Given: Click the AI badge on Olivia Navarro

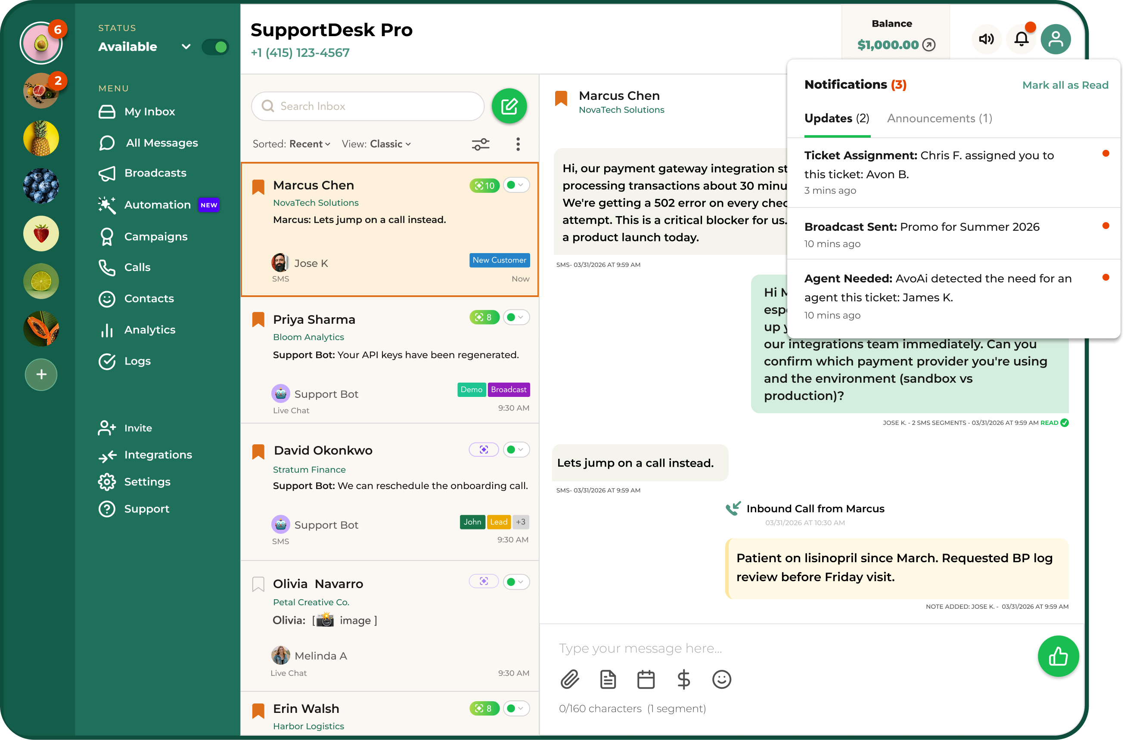Looking at the screenshot, I should 484,582.
